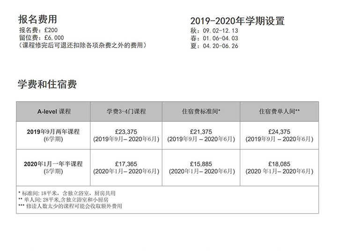Select the summer term dates 04.20-06.26
The height and width of the screenshot is (251, 337).
pos(219,46)
